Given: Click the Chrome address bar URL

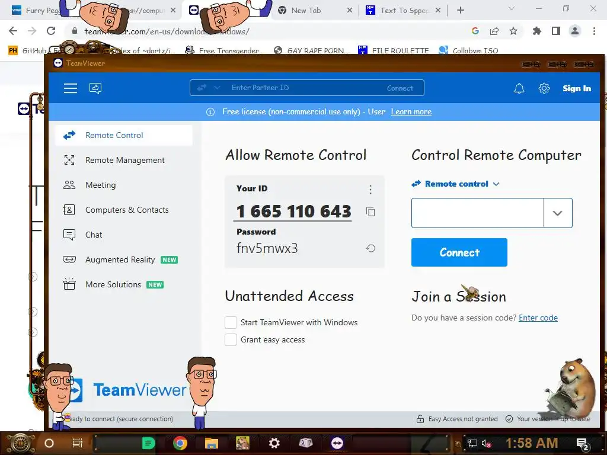Looking at the screenshot, I should (x=167, y=31).
